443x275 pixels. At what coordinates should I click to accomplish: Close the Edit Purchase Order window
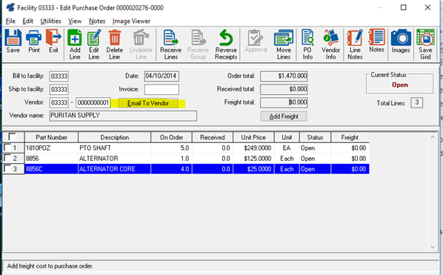427,7
